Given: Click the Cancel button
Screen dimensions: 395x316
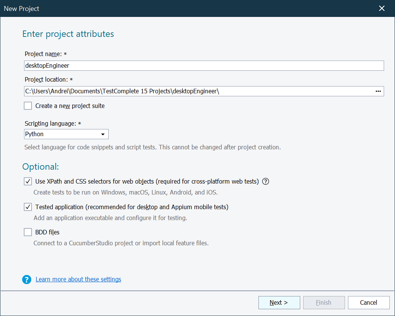Looking at the screenshot, I should (369, 302).
